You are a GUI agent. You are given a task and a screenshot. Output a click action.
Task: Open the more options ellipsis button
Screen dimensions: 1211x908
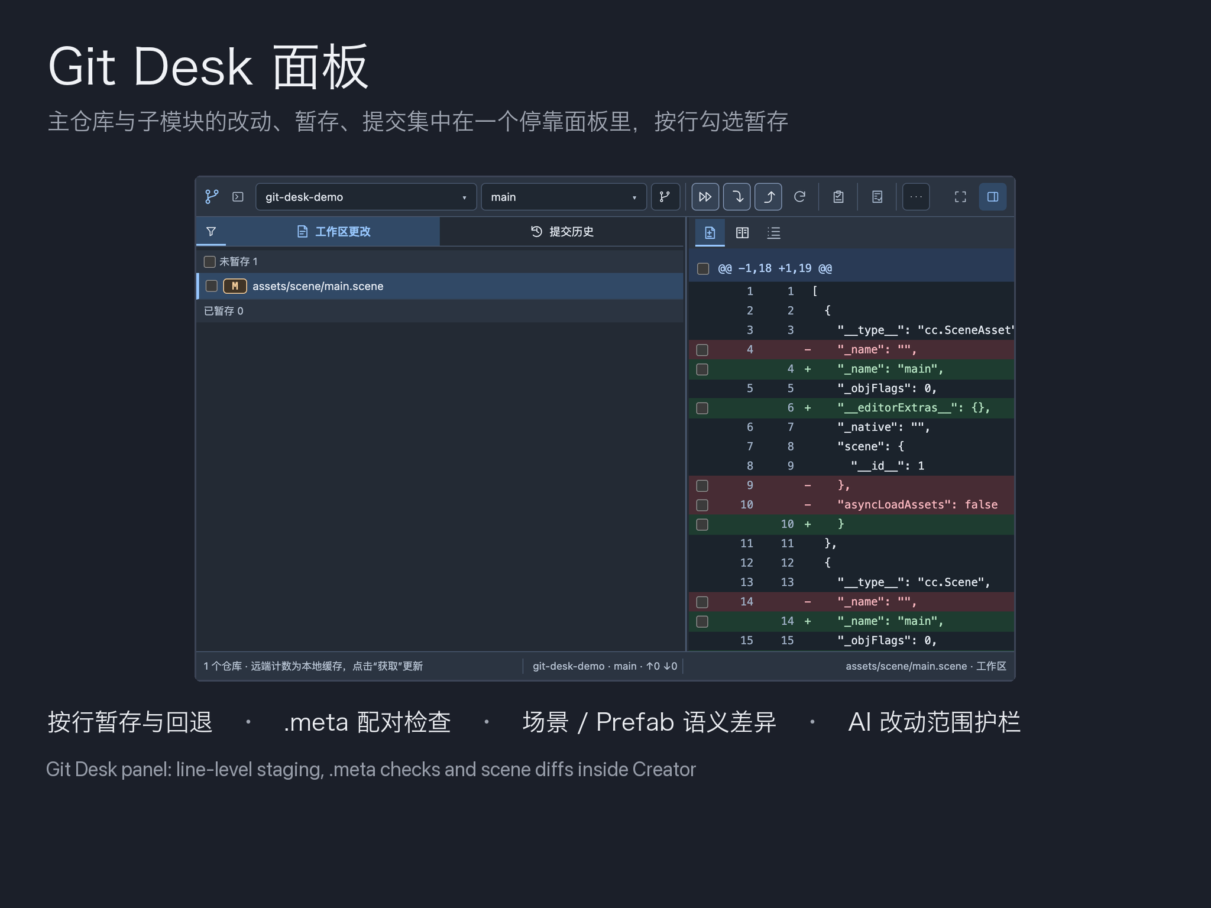(x=916, y=197)
